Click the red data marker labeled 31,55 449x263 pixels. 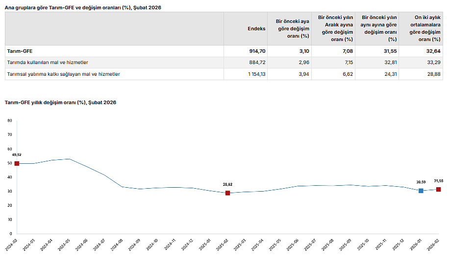point(438,189)
